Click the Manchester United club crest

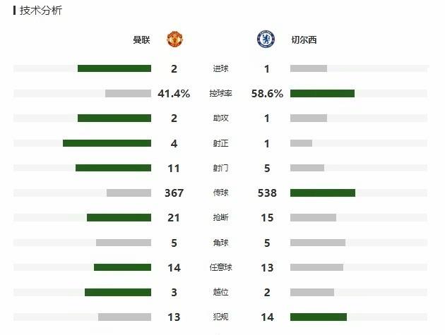click(174, 39)
